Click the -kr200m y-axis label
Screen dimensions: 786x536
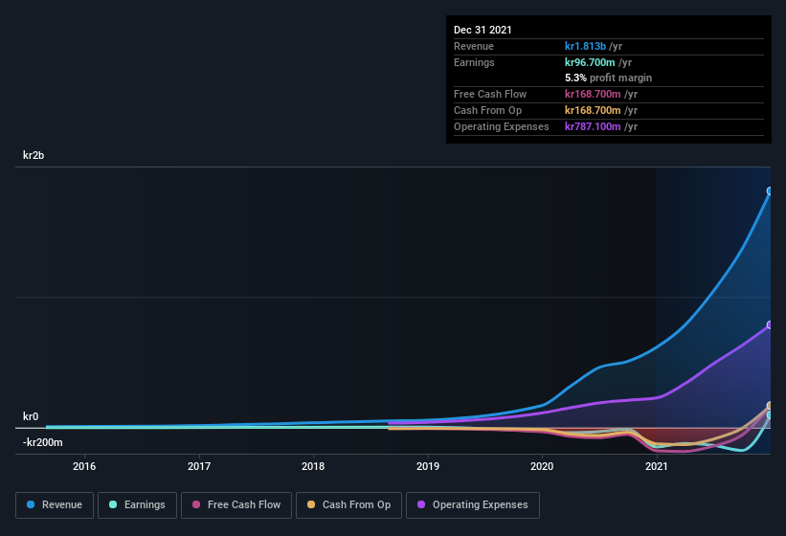pos(43,442)
